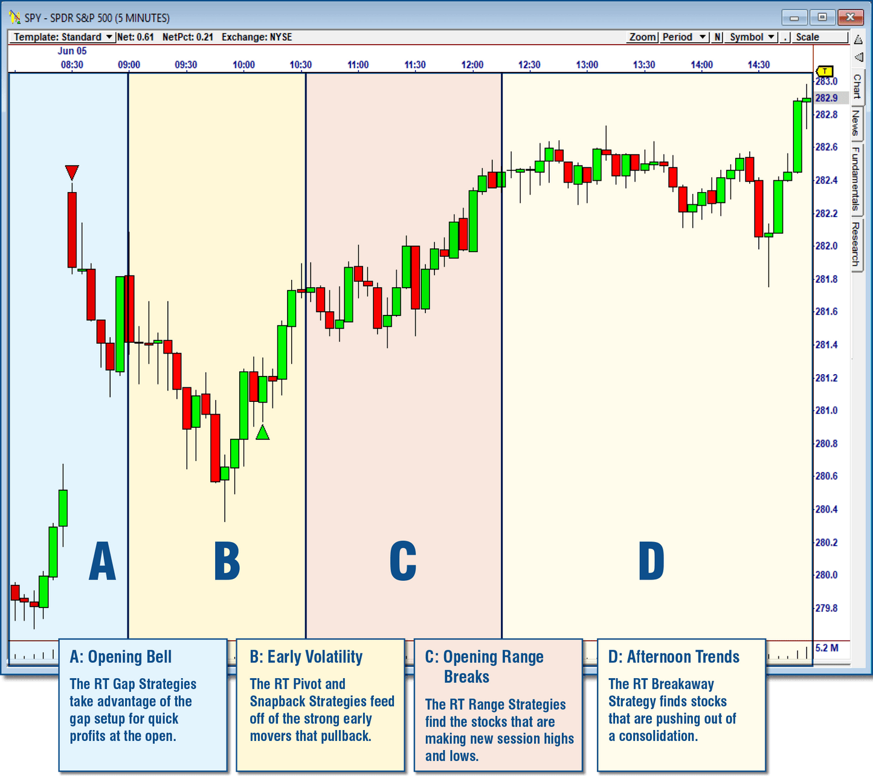The height and width of the screenshot is (776, 873).
Task: Click the left-pointing triangle icon on right edge
Action: pos(859,57)
